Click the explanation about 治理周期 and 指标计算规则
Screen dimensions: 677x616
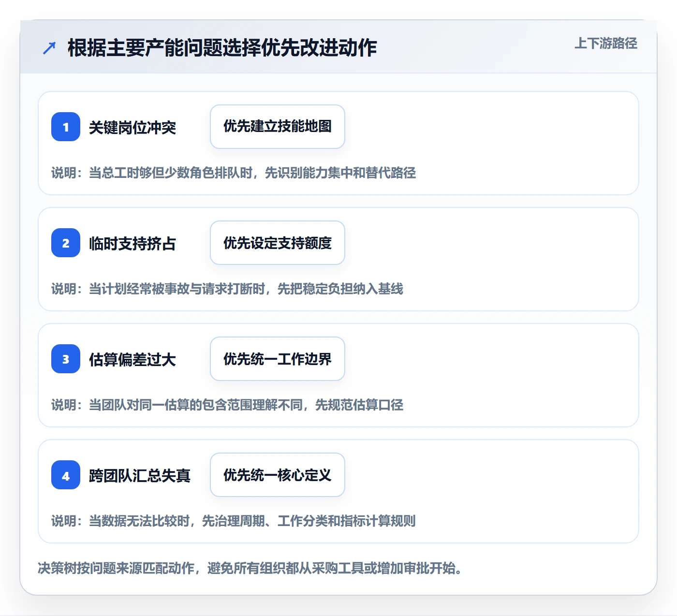pyautogui.click(x=234, y=521)
